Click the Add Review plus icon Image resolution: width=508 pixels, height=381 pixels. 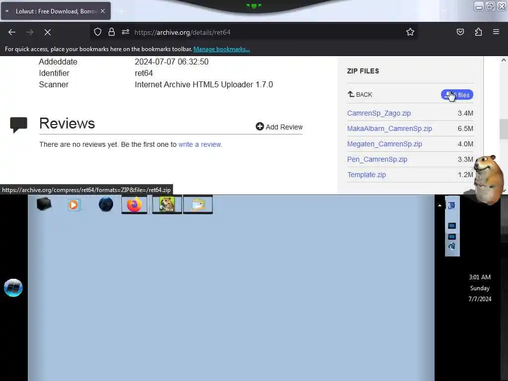point(260,127)
